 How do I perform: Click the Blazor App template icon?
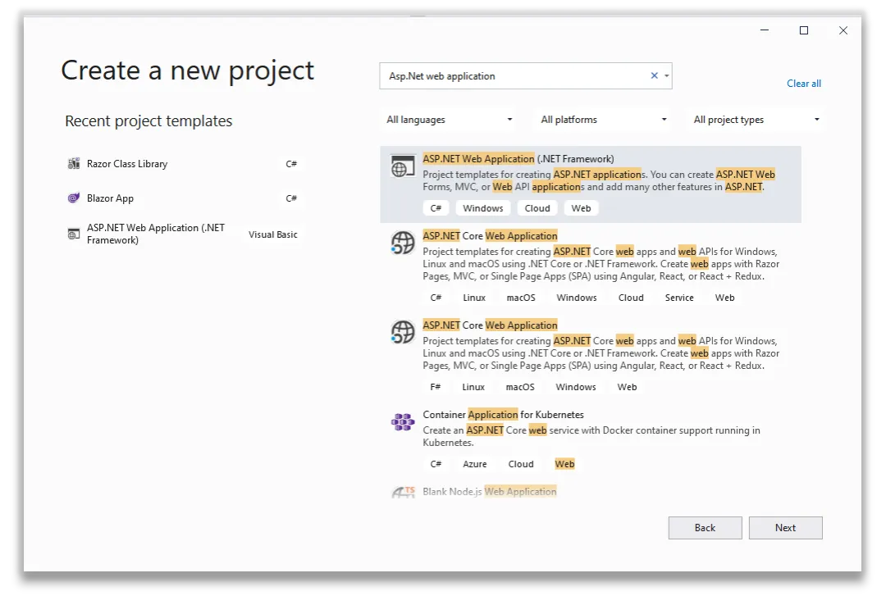(74, 198)
